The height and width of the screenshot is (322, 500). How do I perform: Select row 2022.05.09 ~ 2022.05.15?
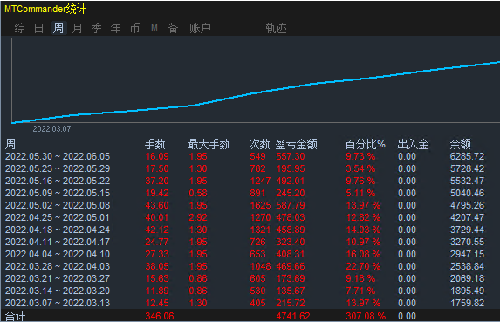(245, 193)
